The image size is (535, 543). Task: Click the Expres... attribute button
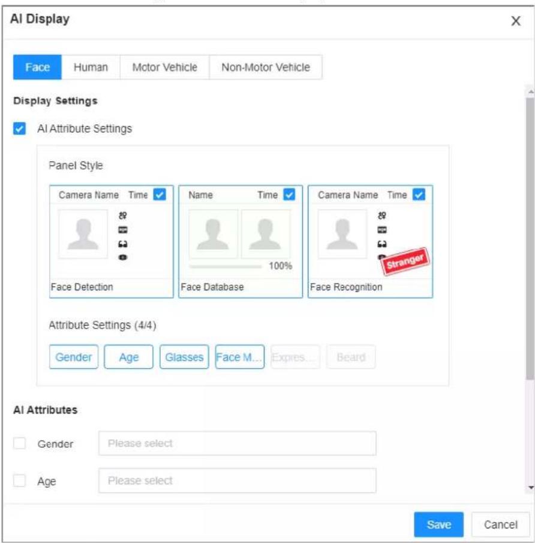[x=295, y=357]
